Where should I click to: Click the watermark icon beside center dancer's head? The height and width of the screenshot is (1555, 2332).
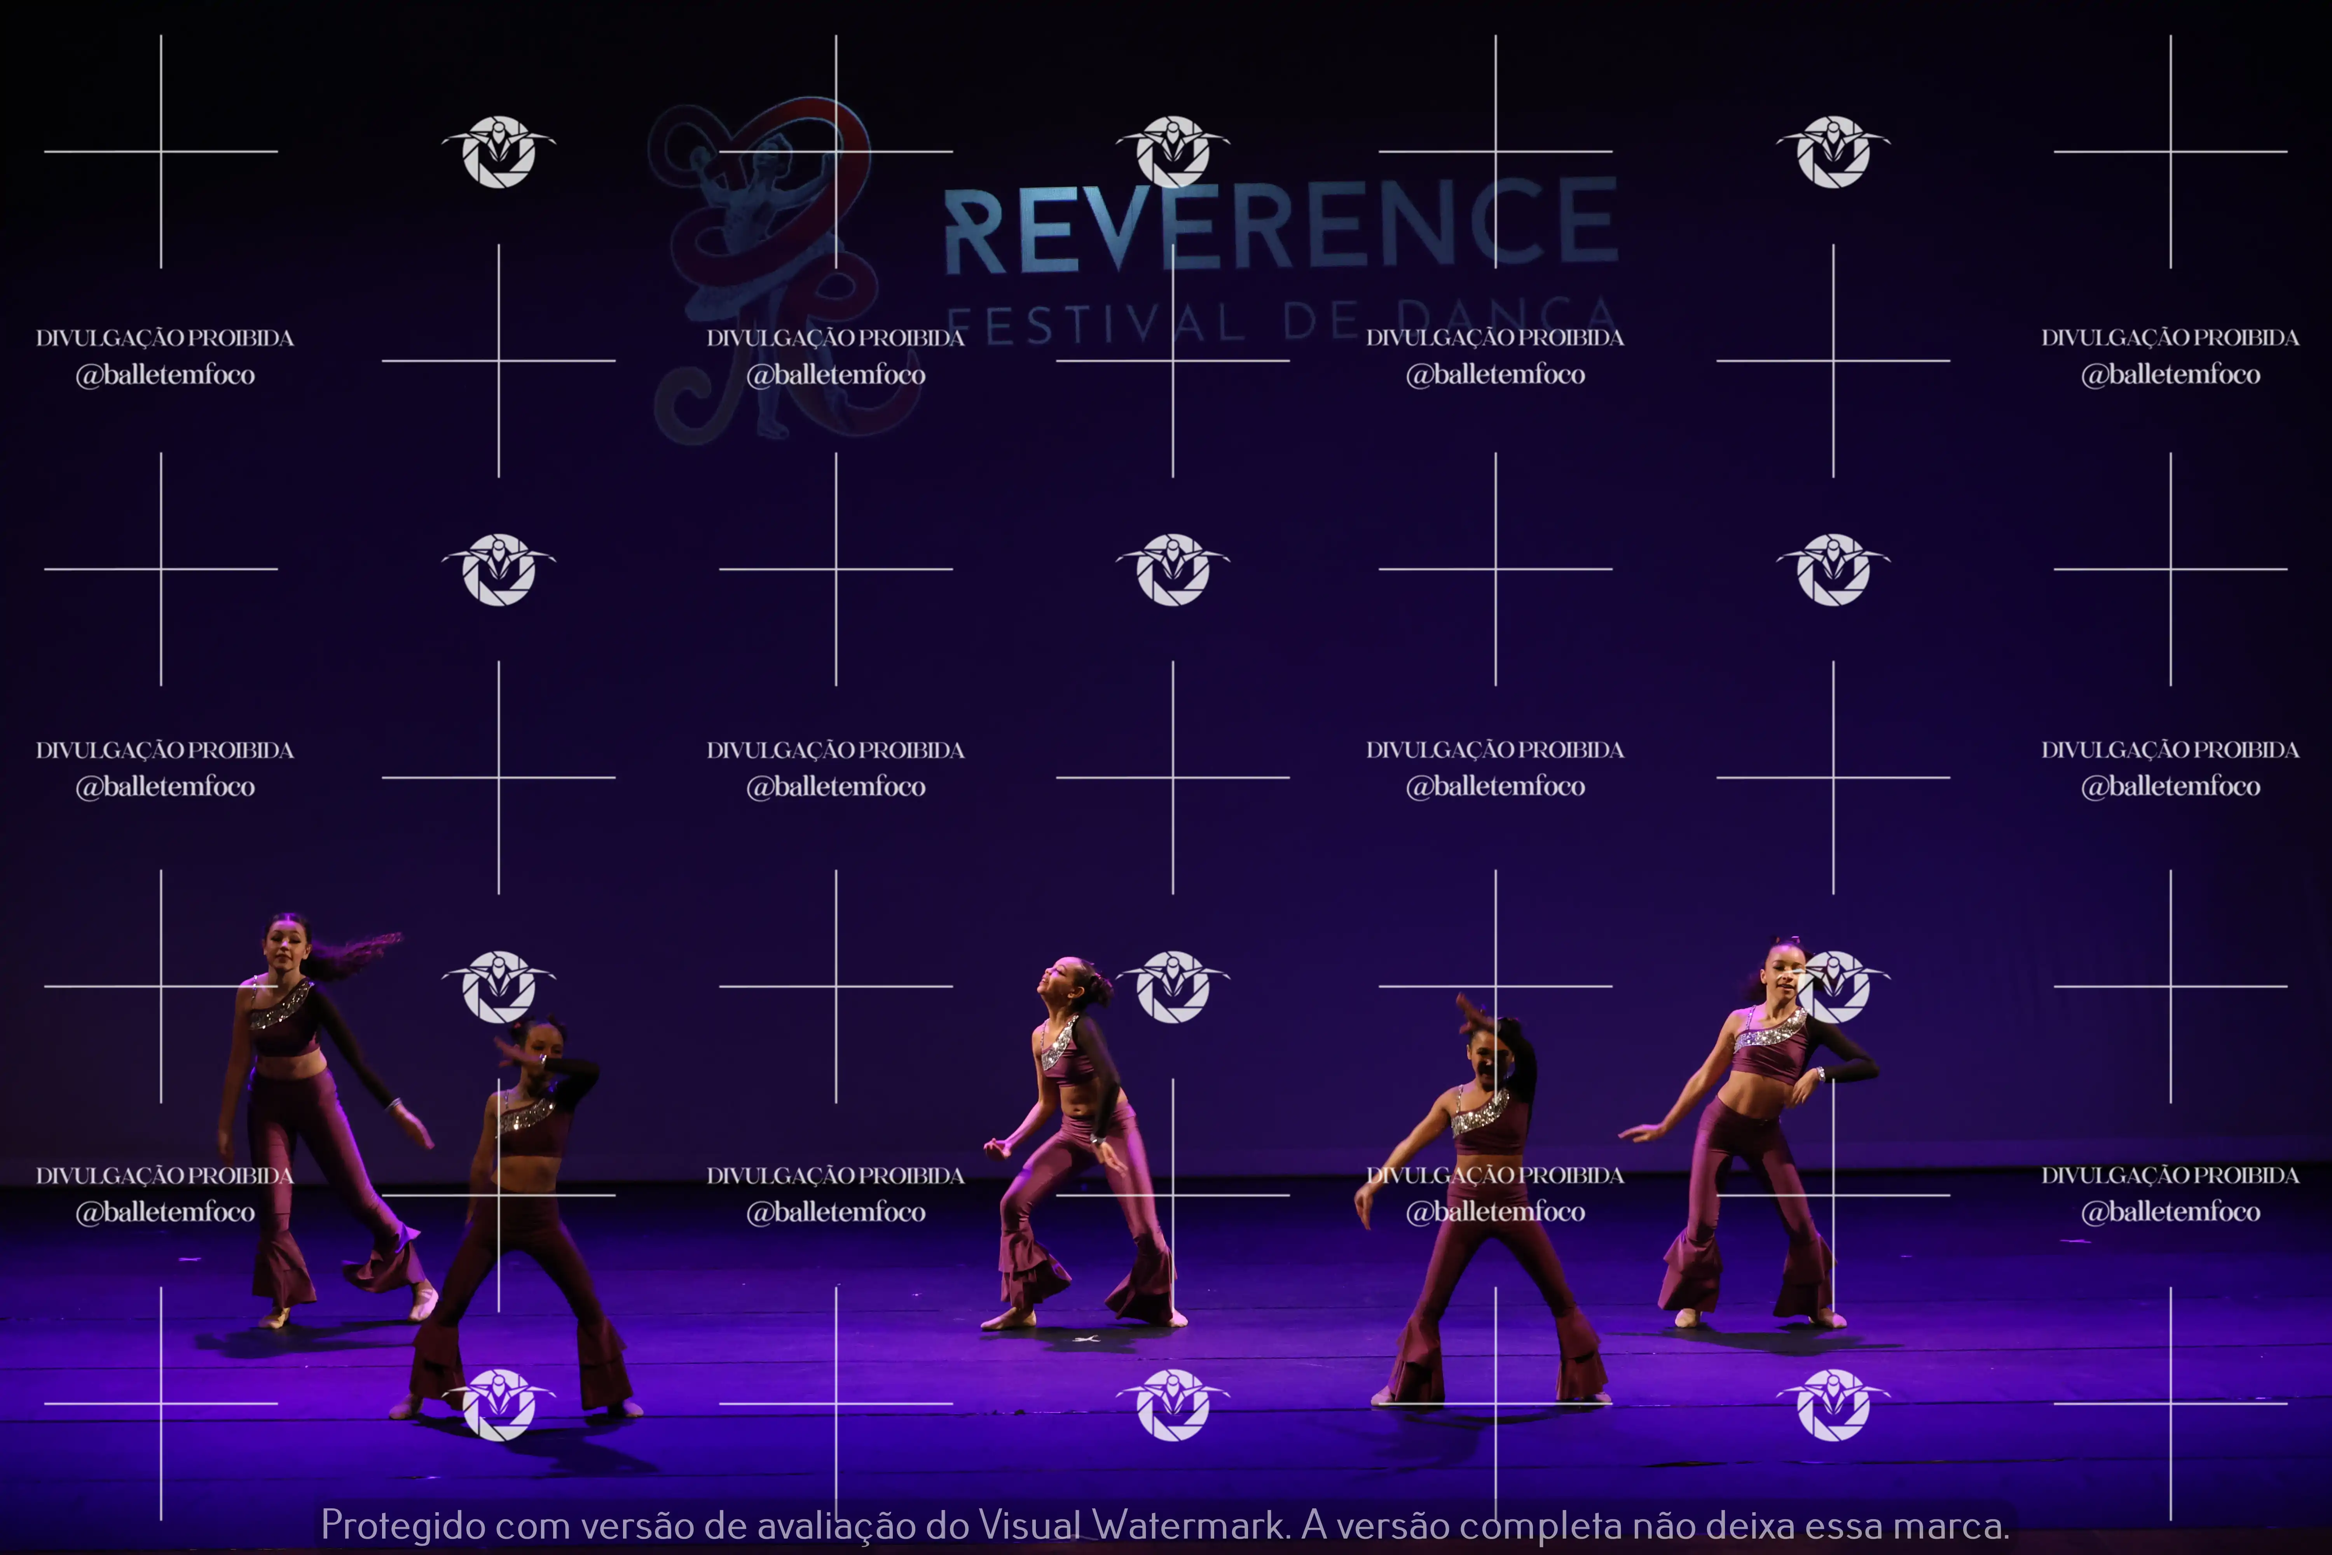[x=1173, y=986]
